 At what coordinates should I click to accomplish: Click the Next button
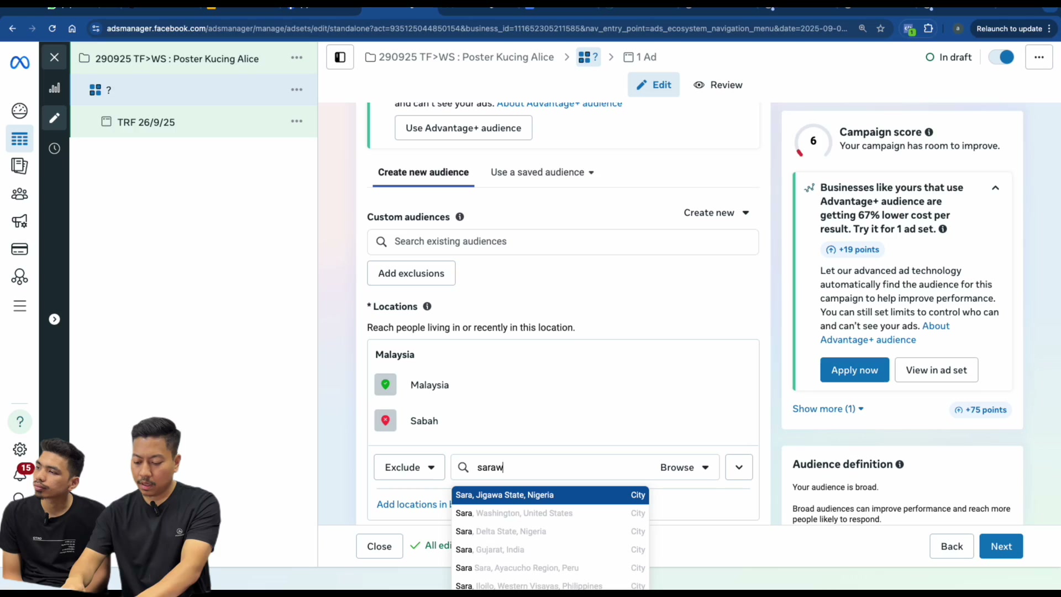[1001, 546]
